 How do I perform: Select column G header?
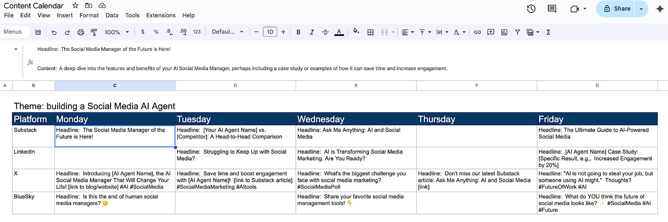click(597, 86)
